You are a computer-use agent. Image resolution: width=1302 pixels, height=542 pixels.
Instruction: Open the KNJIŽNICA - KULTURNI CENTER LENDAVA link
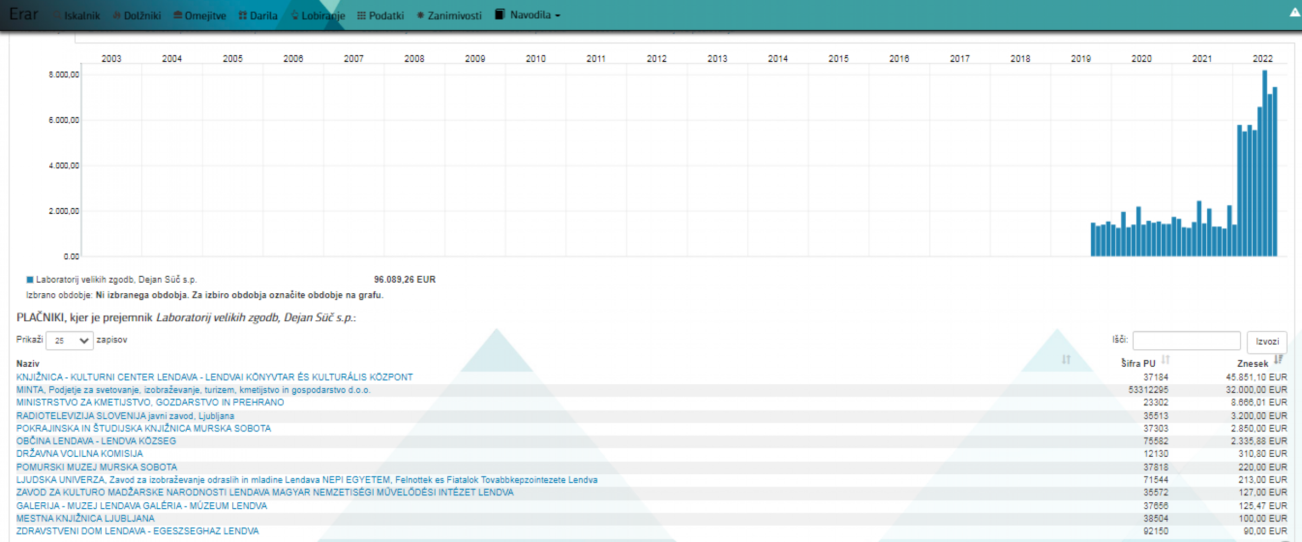[x=214, y=377]
